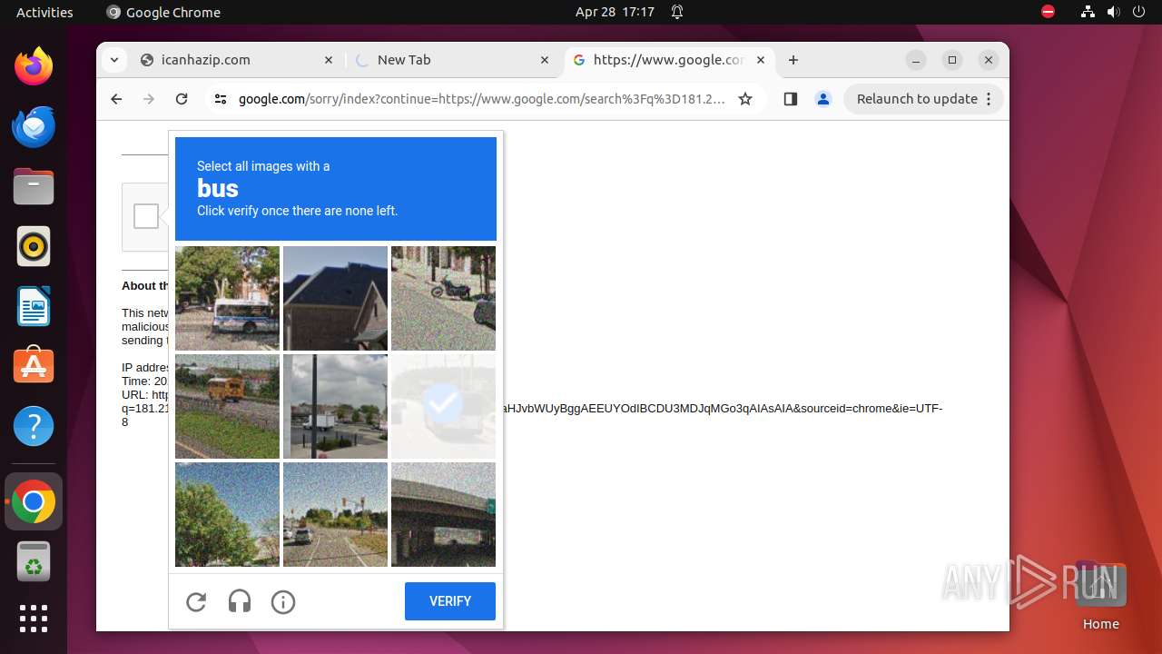Deselect the checked tile with blue checkmark

[x=443, y=406]
